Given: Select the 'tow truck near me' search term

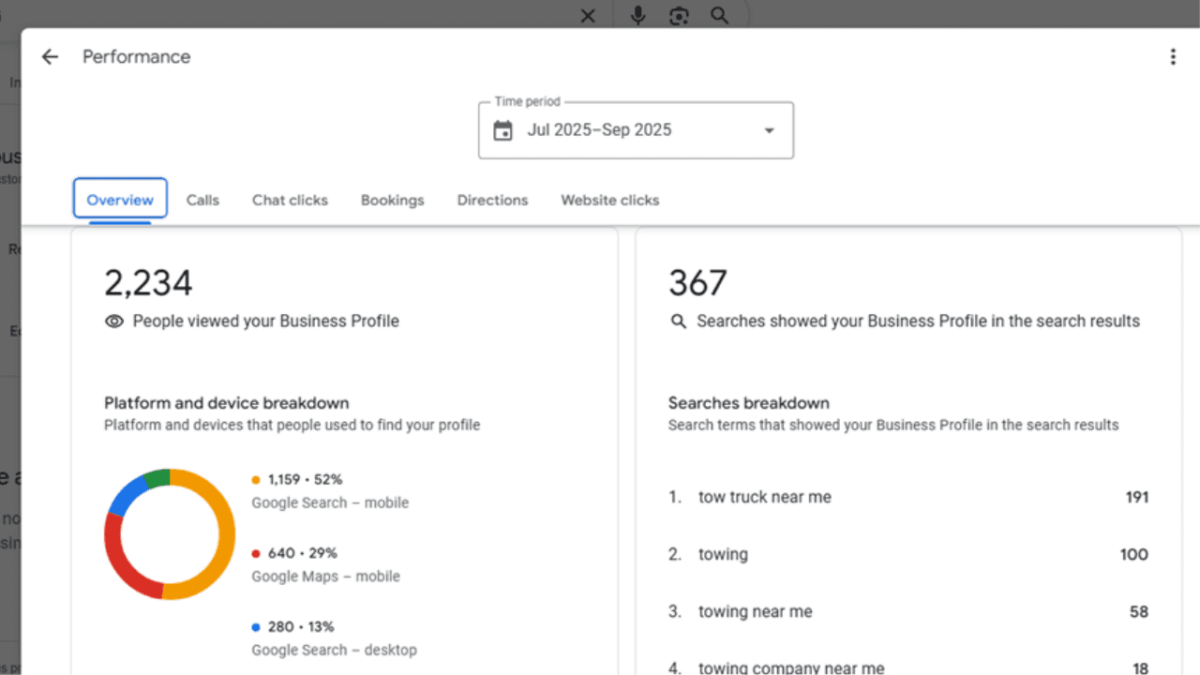Looking at the screenshot, I should (764, 497).
